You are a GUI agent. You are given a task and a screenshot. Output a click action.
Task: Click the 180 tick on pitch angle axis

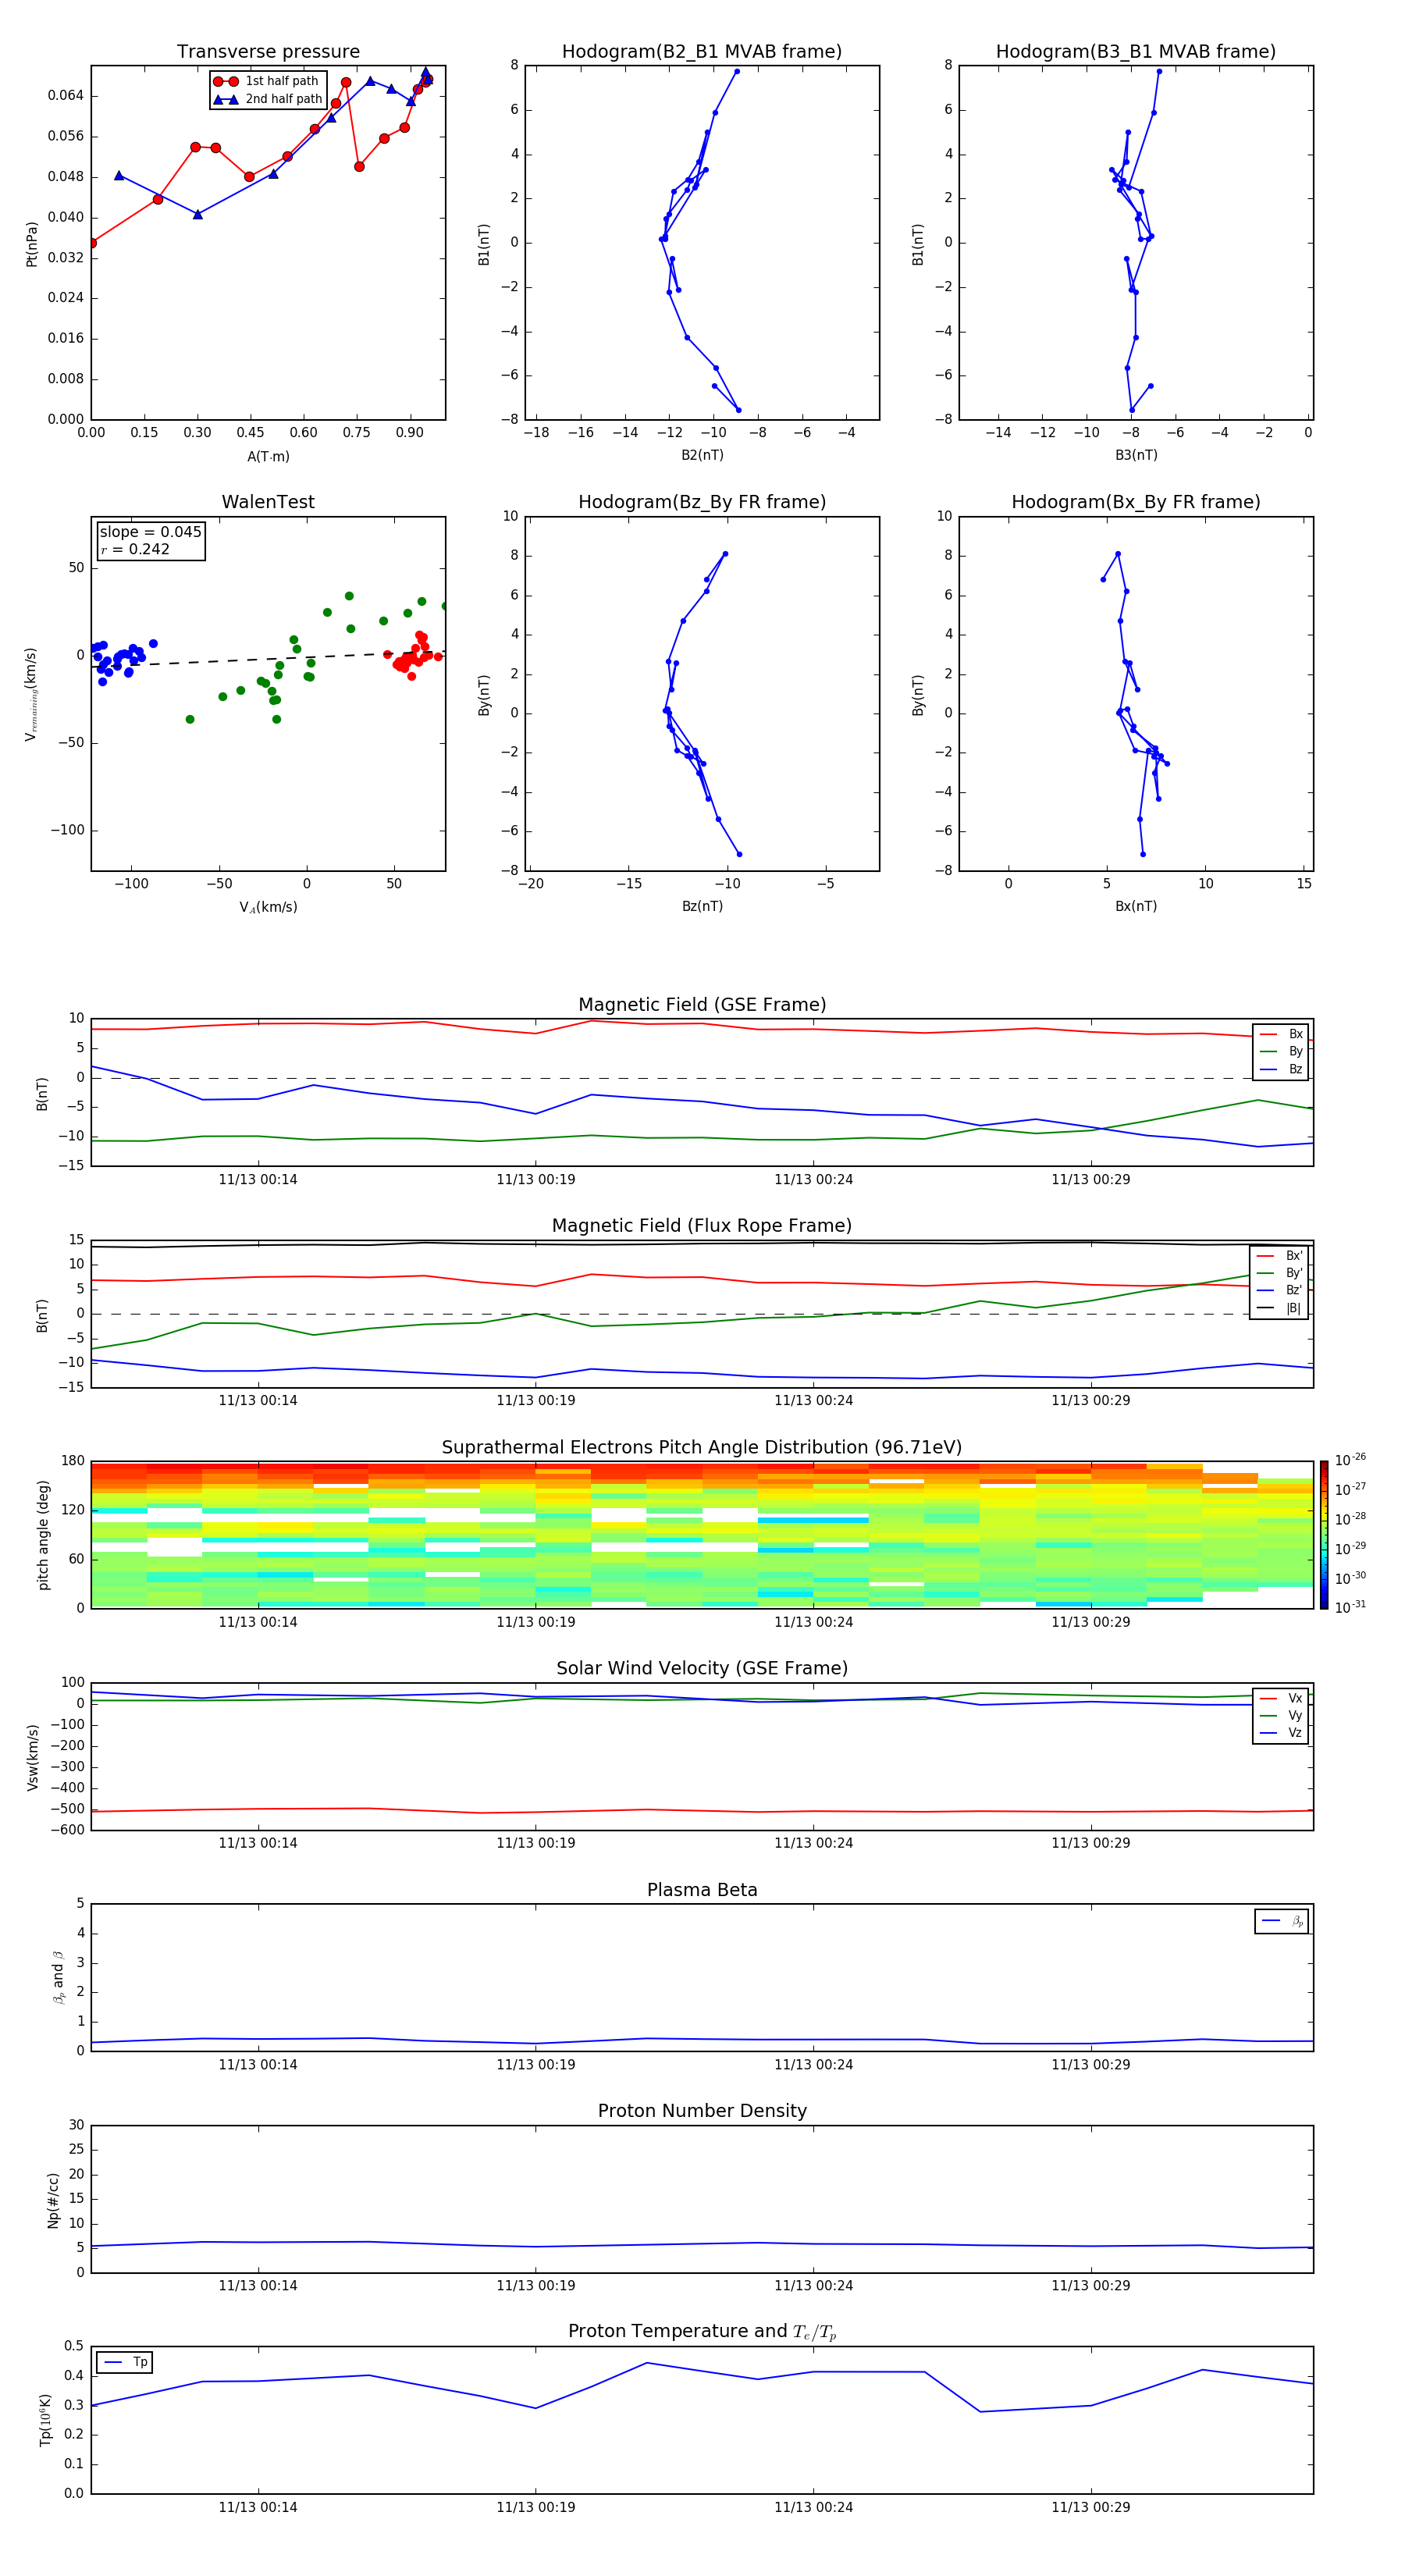pos(73,1461)
